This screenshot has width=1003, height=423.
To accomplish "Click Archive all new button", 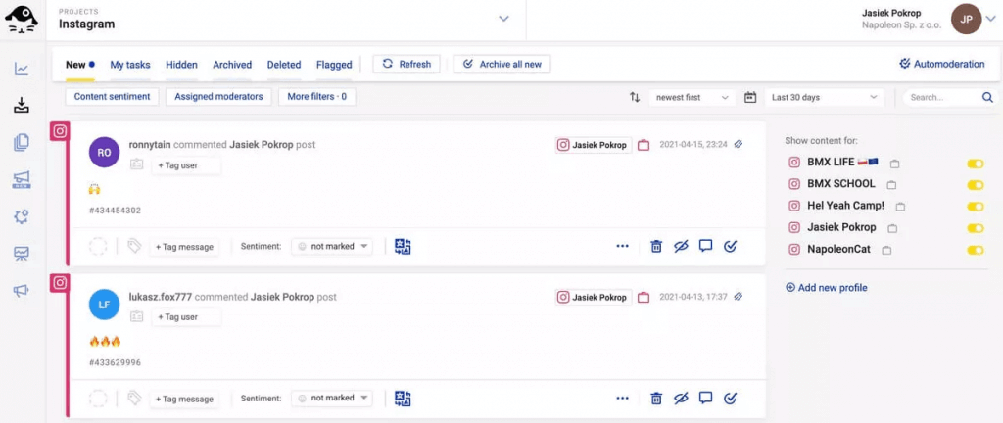I will pyautogui.click(x=502, y=64).
